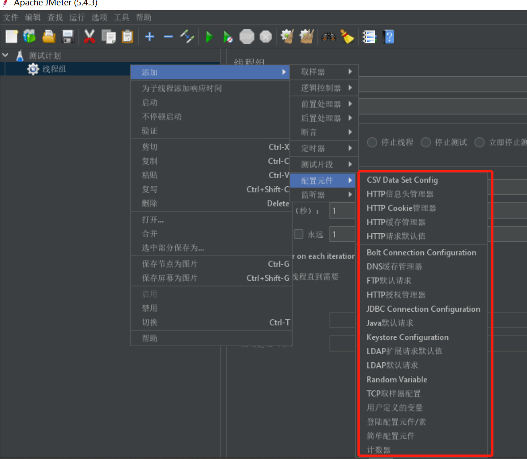Image resolution: width=527 pixels, height=459 pixels.
Task: Expand the 逻辑控制器 submenu
Action: pyautogui.click(x=323, y=88)
